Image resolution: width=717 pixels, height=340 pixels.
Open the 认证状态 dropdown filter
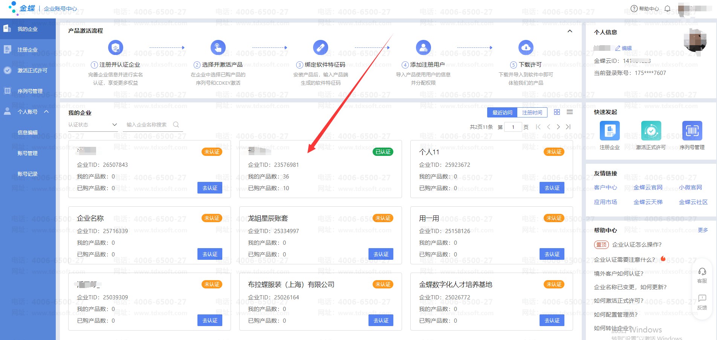click(x=93, y=125)
